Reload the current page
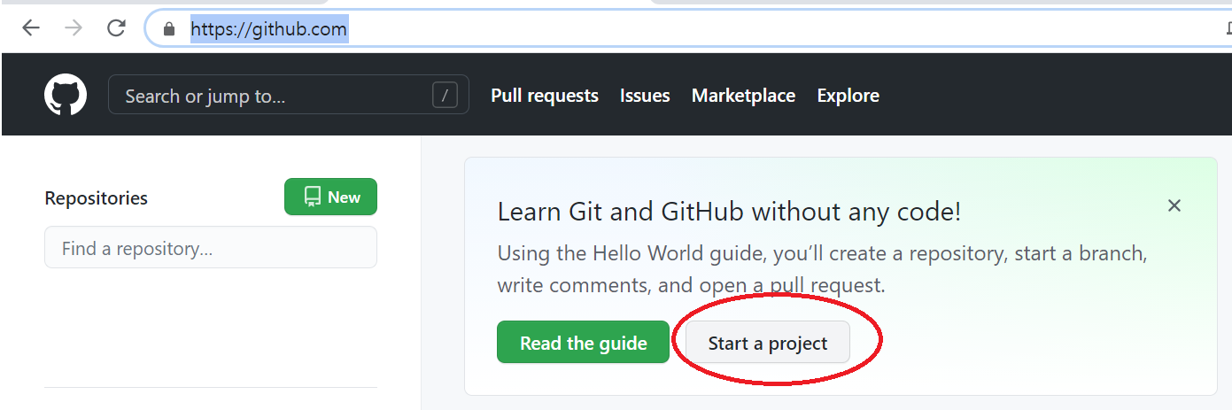 (116, 28)
